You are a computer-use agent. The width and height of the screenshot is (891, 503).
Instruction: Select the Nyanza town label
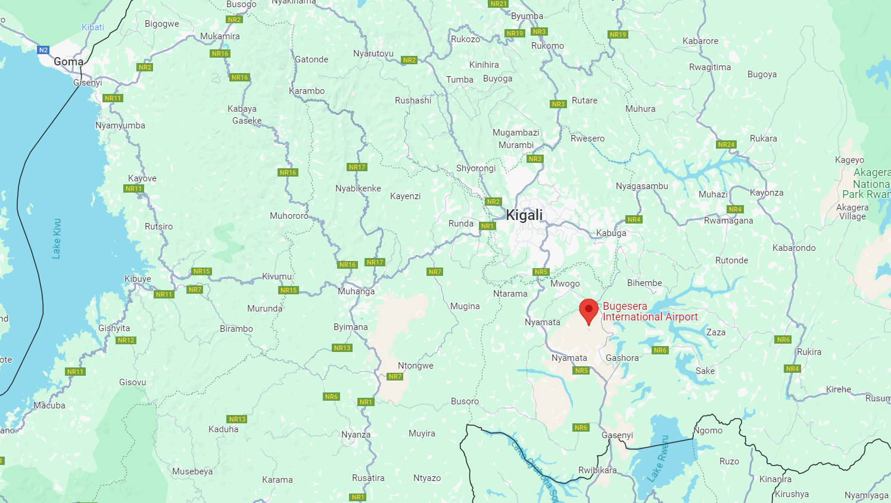[356, 435]
